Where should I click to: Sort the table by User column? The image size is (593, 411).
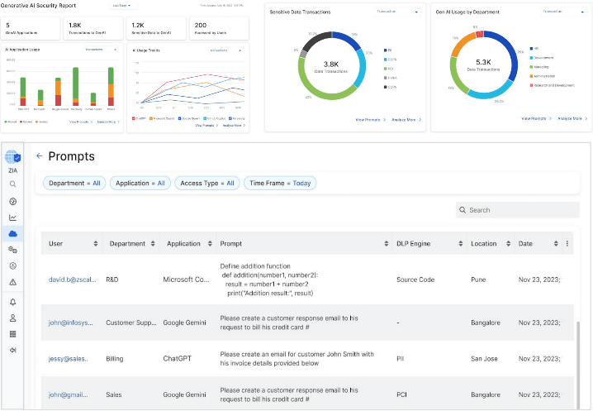point(96,244)
